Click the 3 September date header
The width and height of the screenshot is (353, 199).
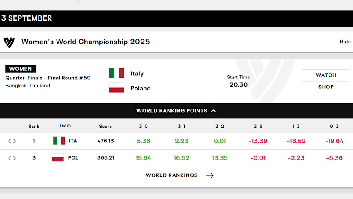(x=27, y=18)
